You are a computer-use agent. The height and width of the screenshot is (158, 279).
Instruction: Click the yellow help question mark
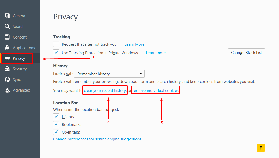click(261, 148)
